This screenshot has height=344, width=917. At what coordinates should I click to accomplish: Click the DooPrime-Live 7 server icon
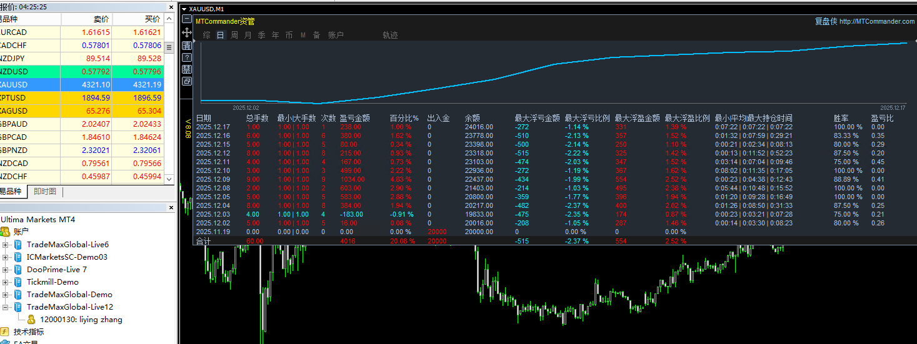click(18, 269)
